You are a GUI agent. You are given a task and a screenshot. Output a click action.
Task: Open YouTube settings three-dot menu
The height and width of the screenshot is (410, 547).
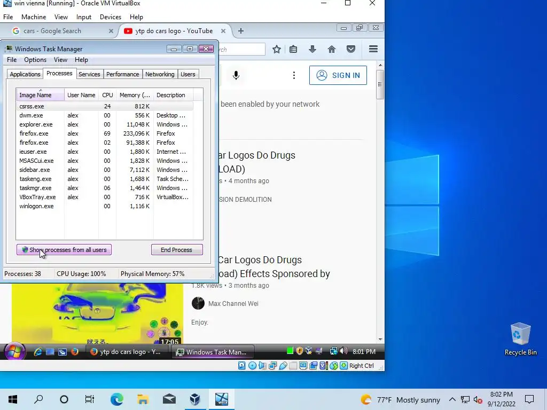[x=294, y=75]
